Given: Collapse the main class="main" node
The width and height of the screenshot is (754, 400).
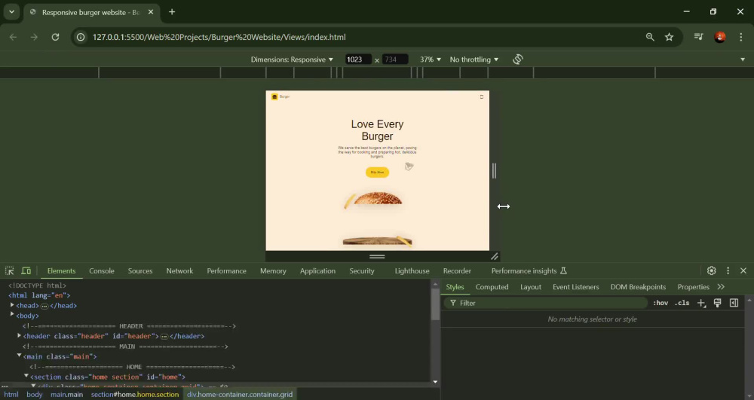Looking at the screenshot, I should pos(20,356).
